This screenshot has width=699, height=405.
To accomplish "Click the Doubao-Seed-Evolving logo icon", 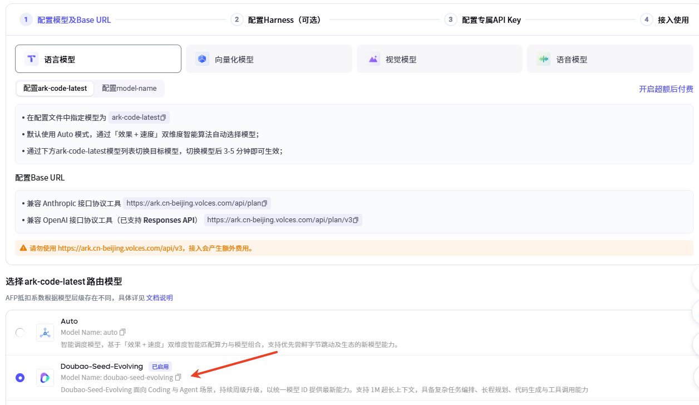I will [x=45, y=378].
